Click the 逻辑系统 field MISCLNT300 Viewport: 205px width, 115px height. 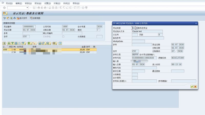pyautogui.click(x=178, y=58)
